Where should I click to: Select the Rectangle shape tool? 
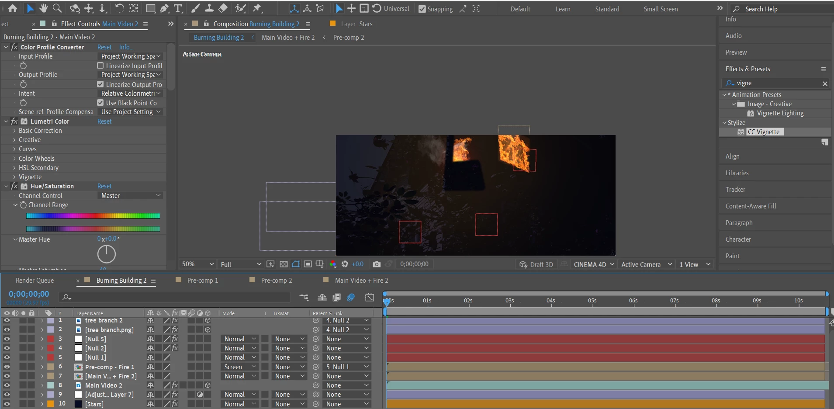click(150, 8)
